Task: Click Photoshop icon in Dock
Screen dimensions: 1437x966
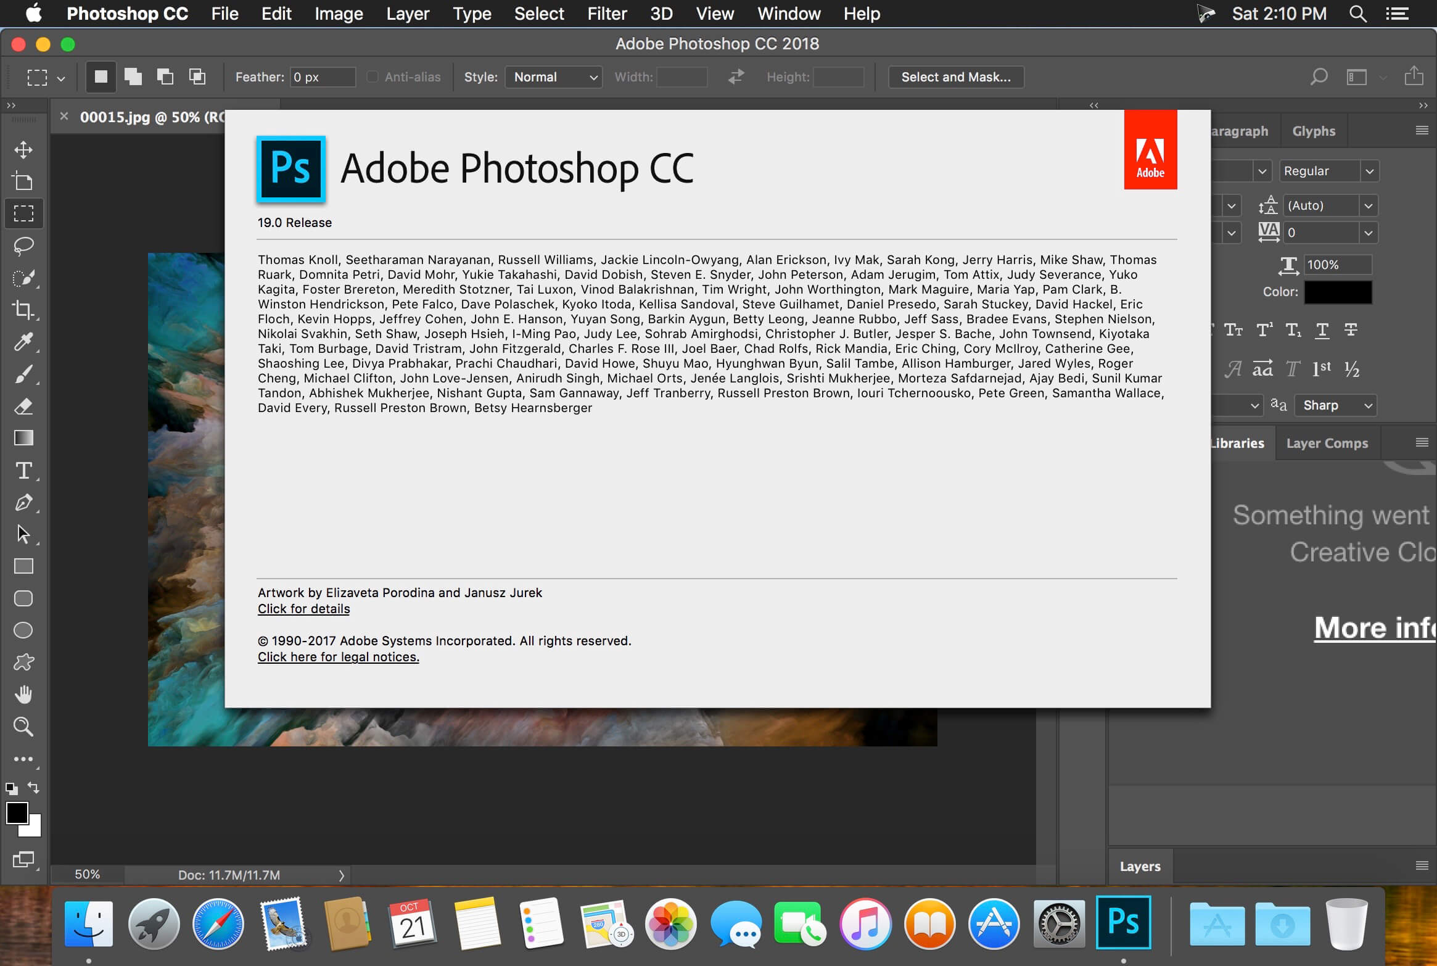Action: 1124,924
